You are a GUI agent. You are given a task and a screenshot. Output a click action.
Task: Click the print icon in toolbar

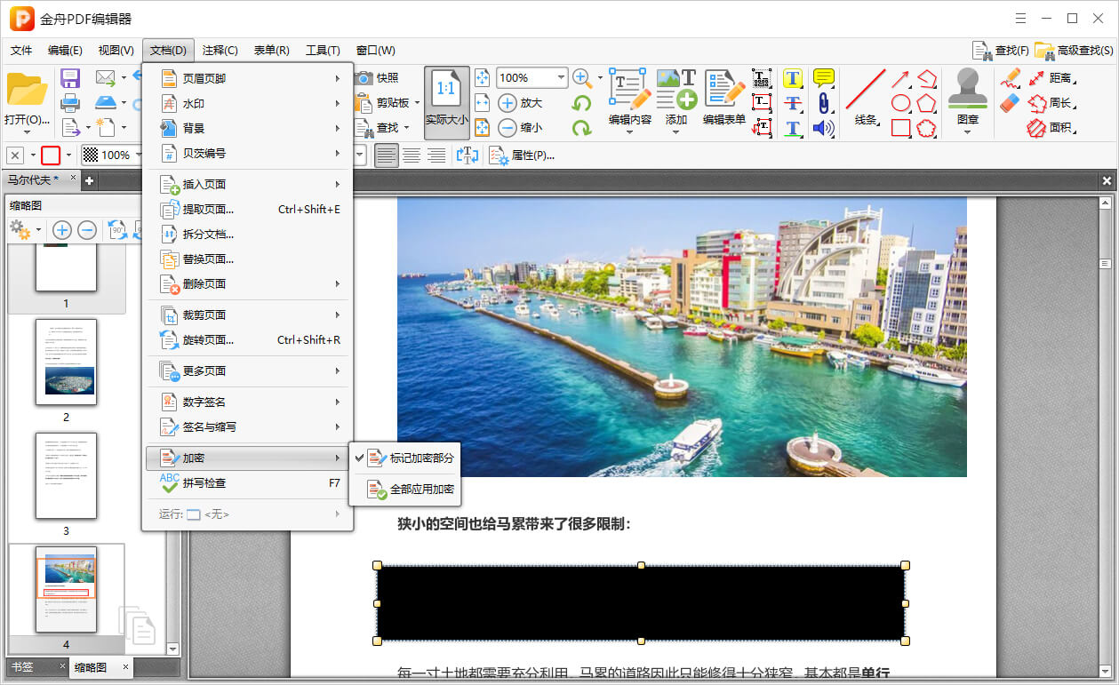point(70,103)
